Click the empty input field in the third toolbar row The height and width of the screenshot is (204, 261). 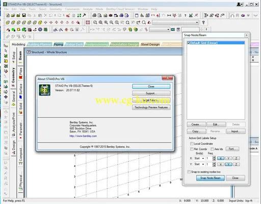point(190,30)
